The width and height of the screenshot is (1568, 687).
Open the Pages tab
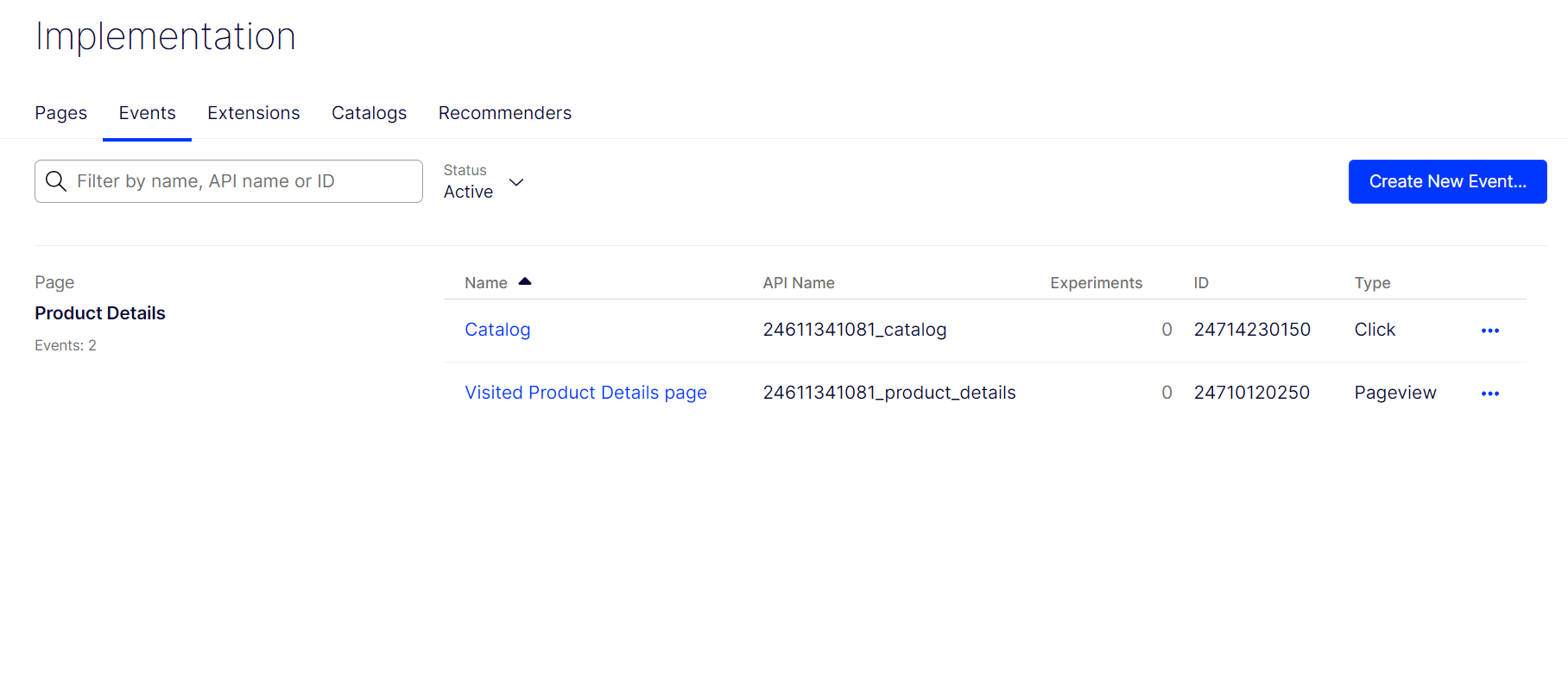pos(60,113)
